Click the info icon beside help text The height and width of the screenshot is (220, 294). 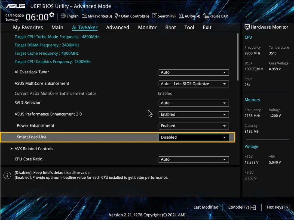[7, 175]
